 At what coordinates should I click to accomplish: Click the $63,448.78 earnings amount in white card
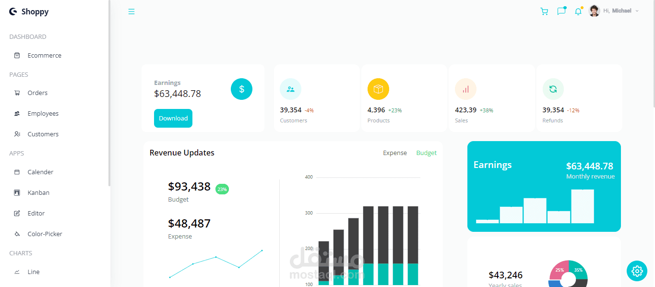click(x=178, y=94)
